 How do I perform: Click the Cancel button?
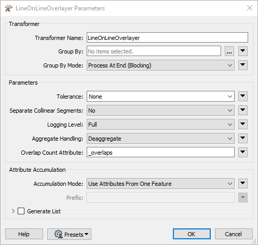234,234
